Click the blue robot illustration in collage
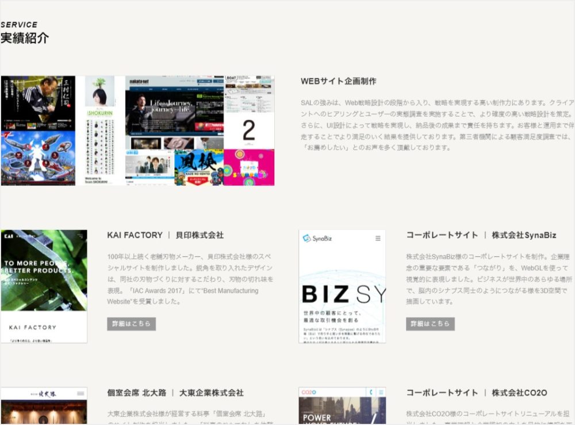575x425 pixels. click(x=38, y=158)
